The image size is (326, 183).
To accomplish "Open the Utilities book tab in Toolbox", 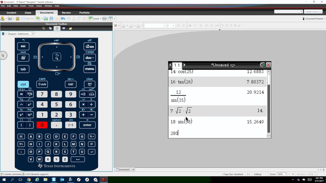I will tap(64, 28).
